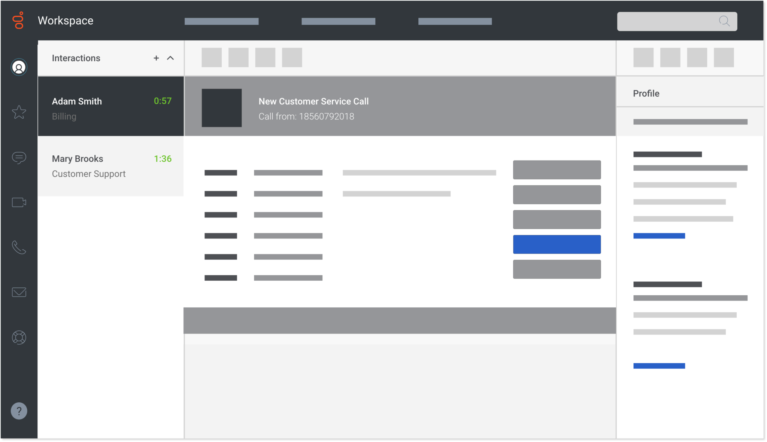Screen dimensions: 767x442
Task: Select Mary Brooks customer support interaction
Action: 110,165
